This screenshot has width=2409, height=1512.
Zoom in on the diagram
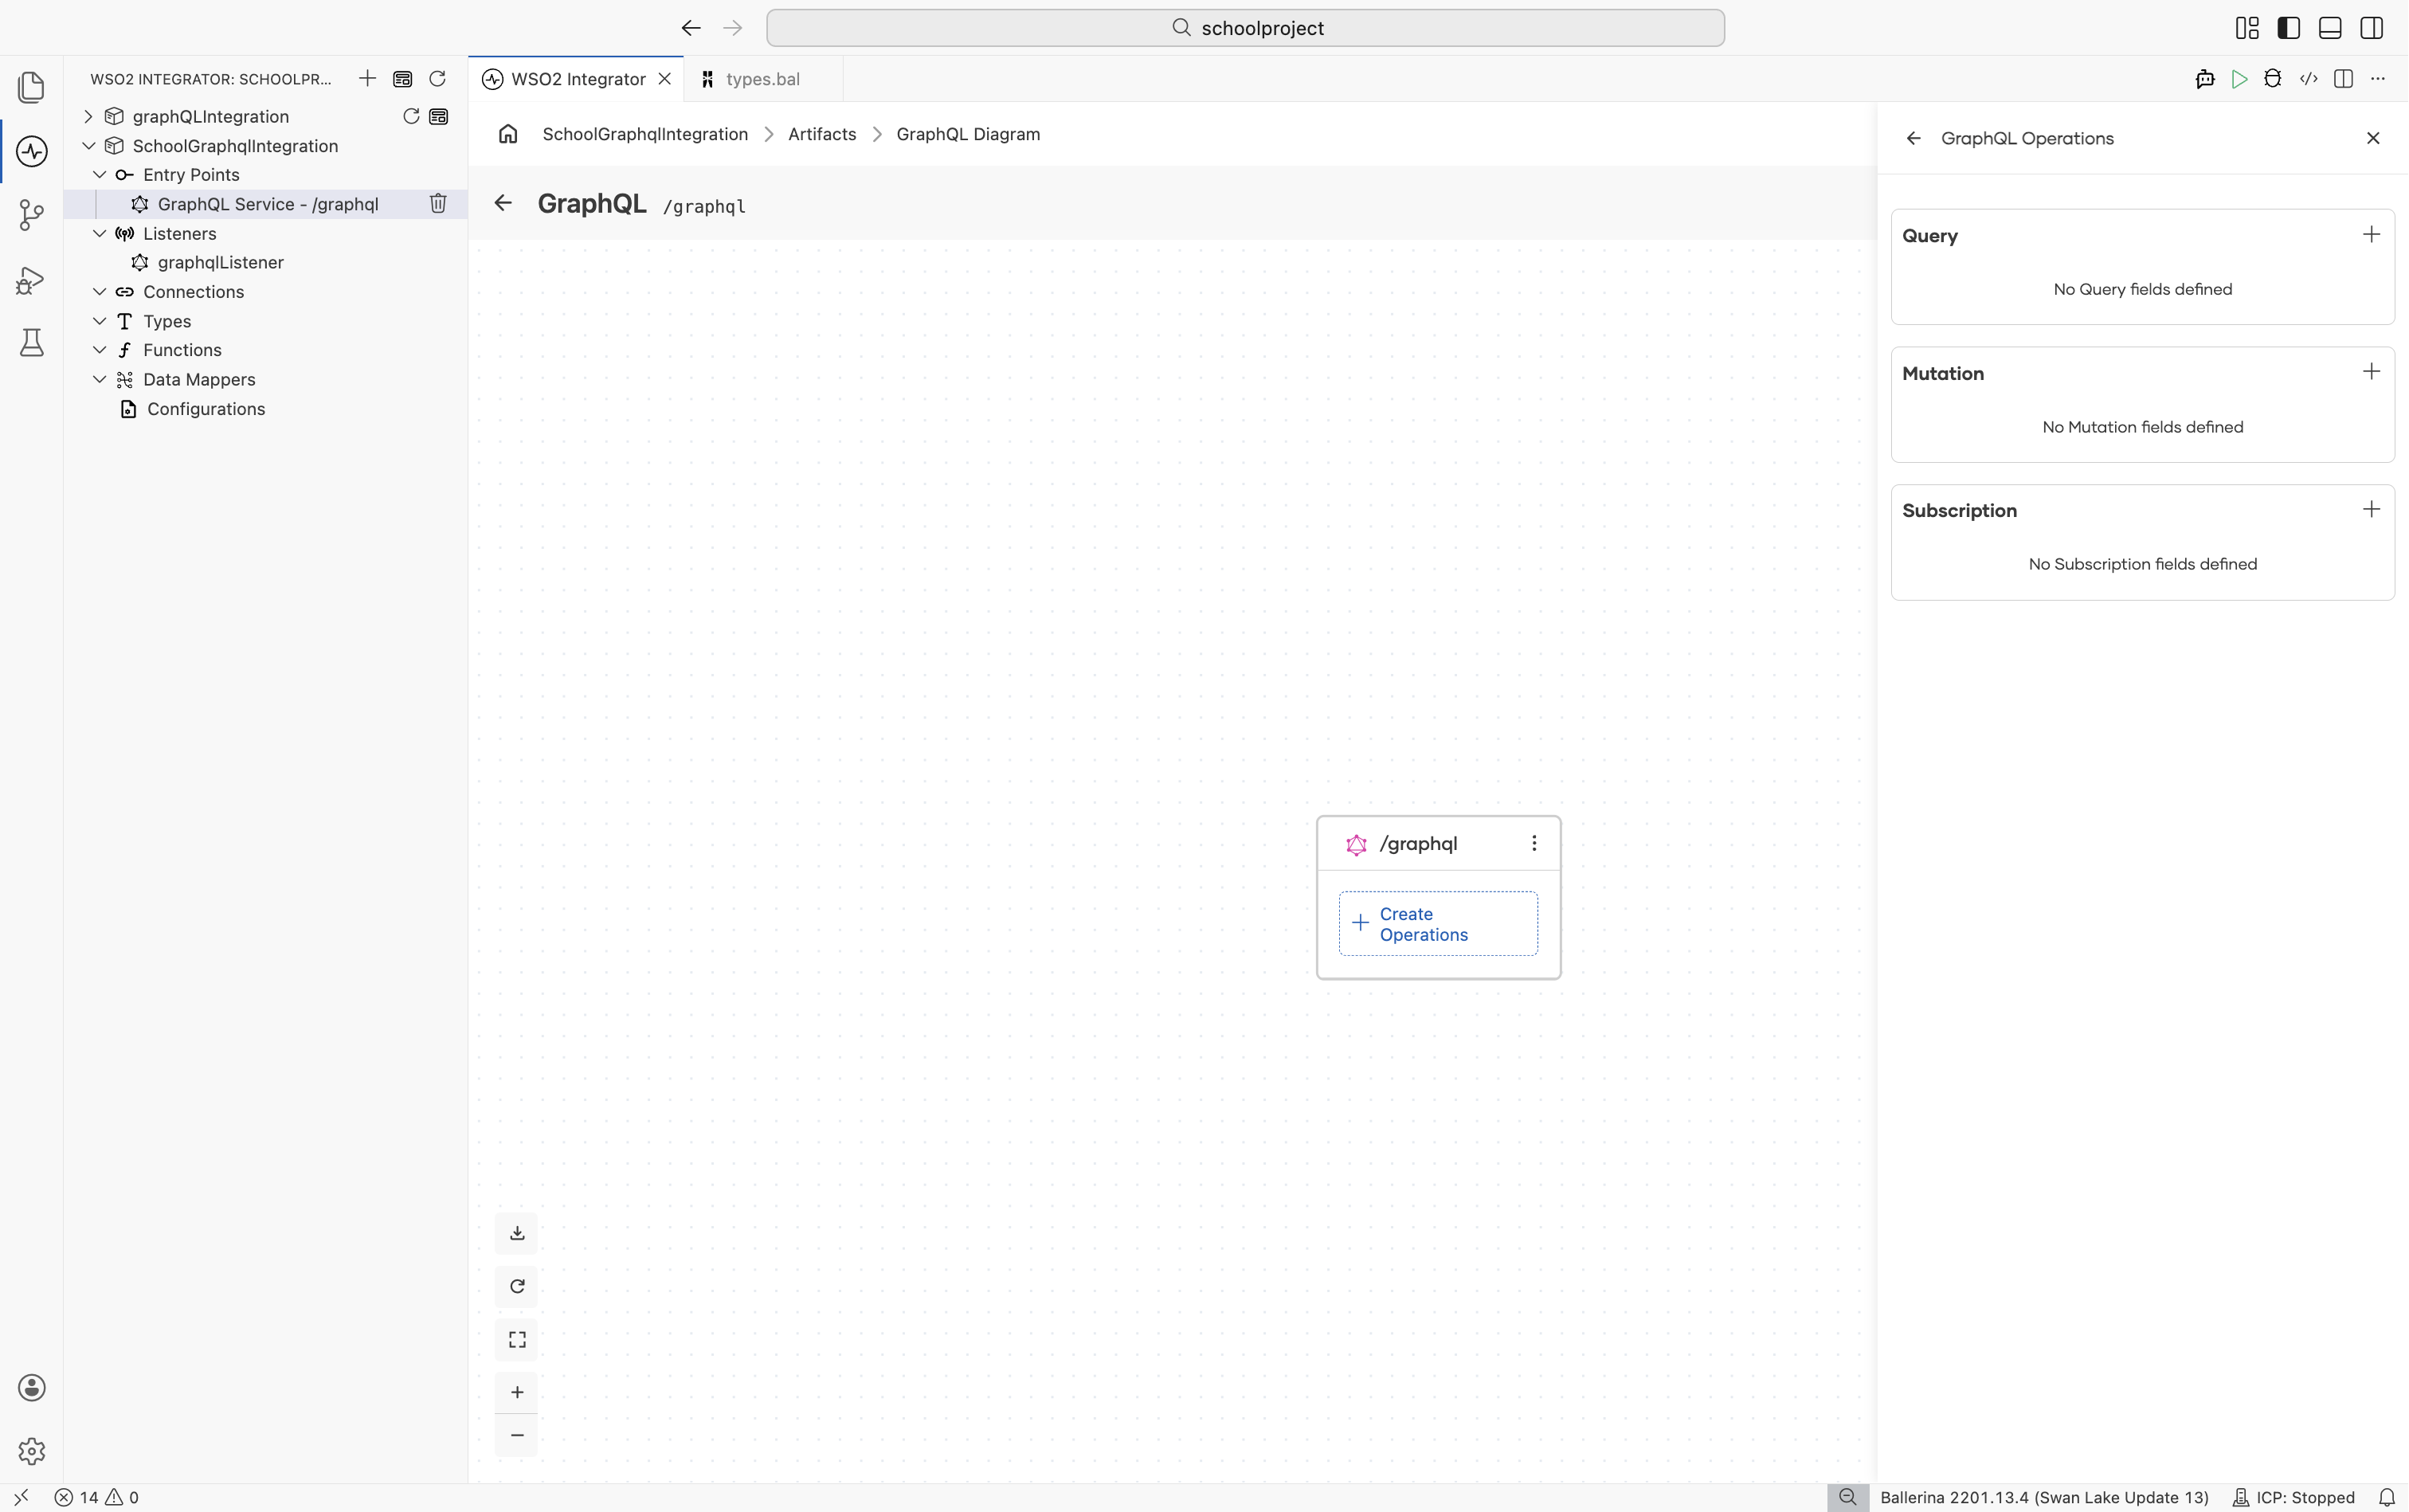point(517,1392)
